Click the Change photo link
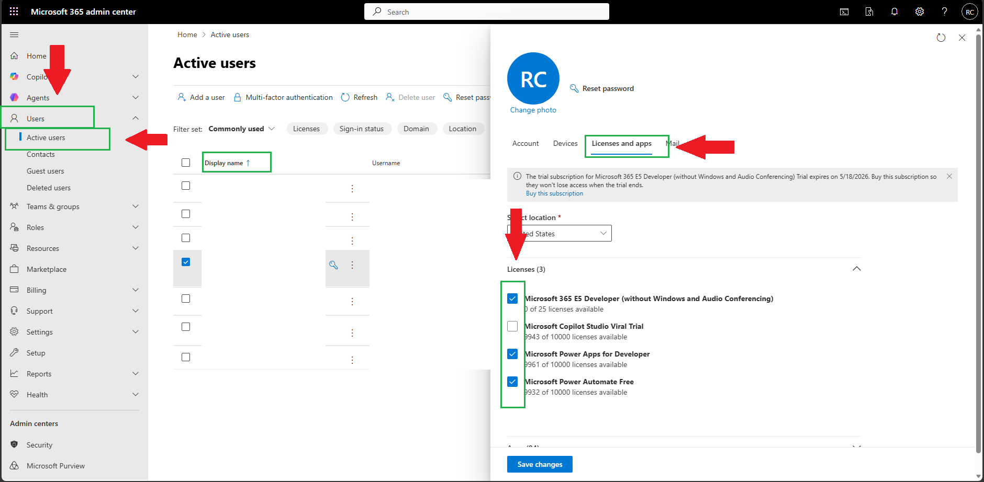This screenshot has width=984, height=482. tap(533, 110)
